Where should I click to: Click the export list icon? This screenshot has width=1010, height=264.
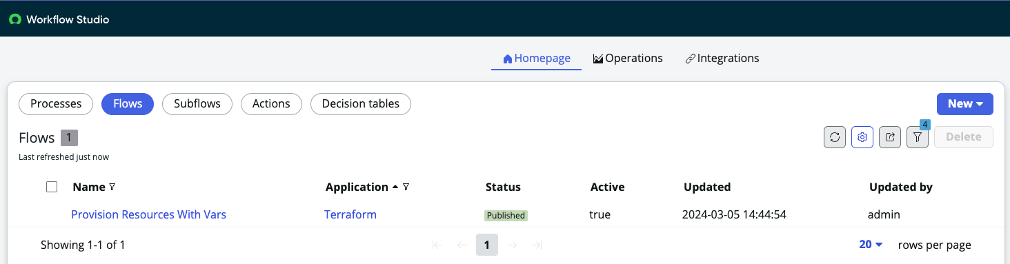click(890, 137)
